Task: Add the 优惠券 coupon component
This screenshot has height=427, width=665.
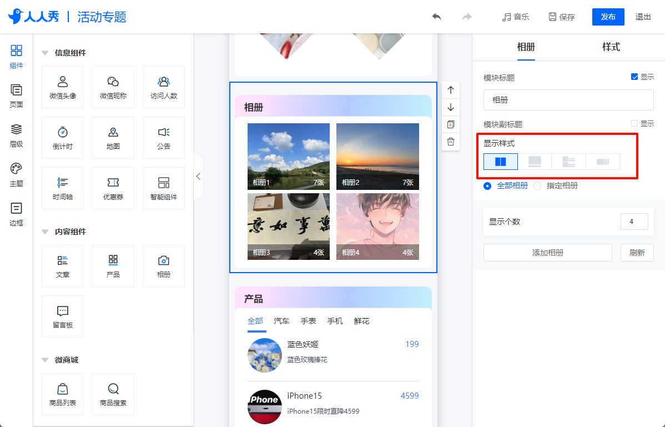Action: (x=113, y=188)
